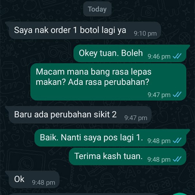195x195 pixels.
Task: Tap the 9:48 pm timestamp under 'Ok'
Action: pyautogui.click(x=44, y=183)
